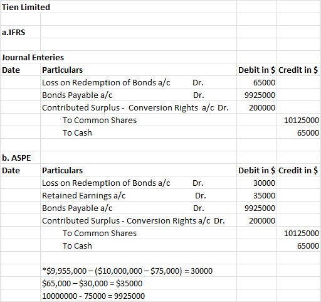Image resolution: width=321 pixels, height=302 pixels.
Task: Click the 'a.IFRS' section heading cell
Action: (x=20, y=32)
